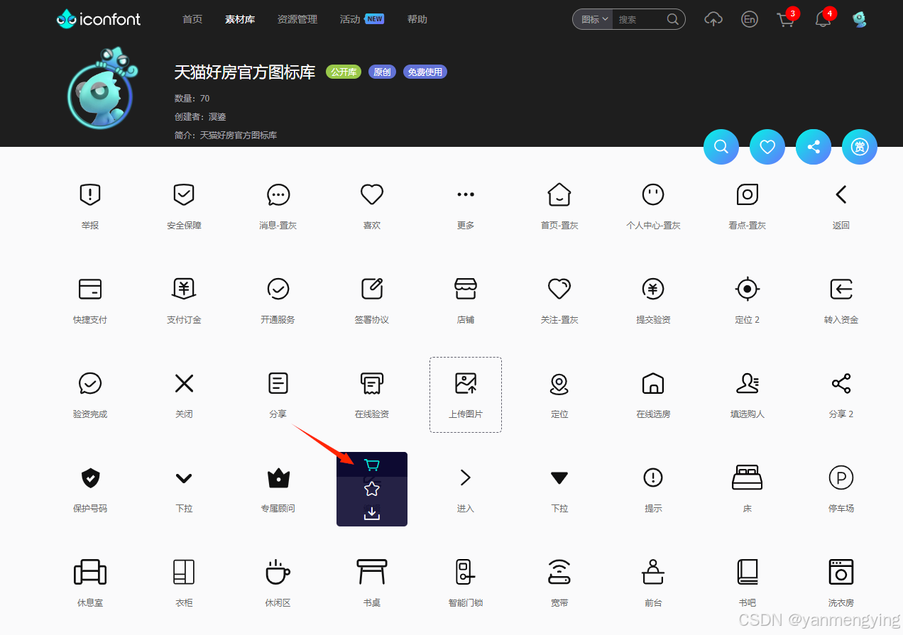Open notifications bell with badge 4
903x635 pixels.
(x=823, y=19)
